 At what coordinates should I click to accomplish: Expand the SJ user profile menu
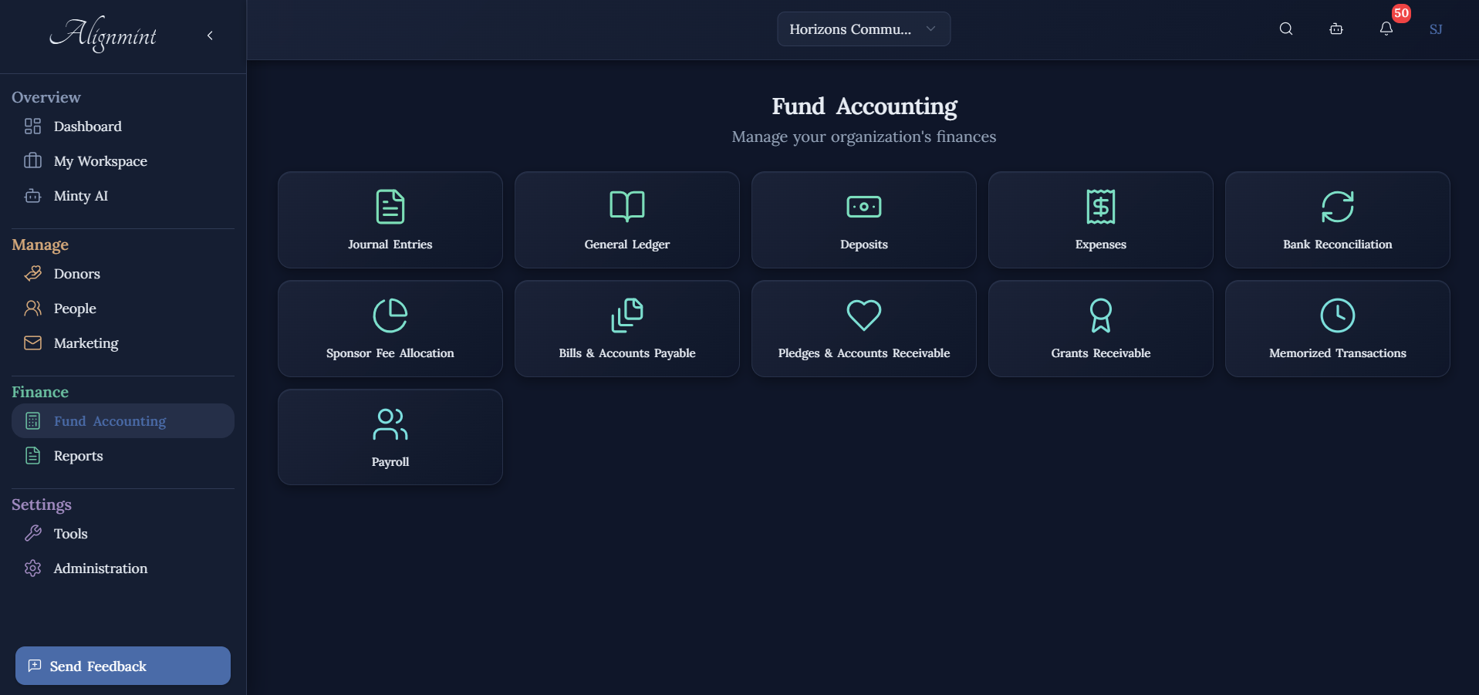1436,29
